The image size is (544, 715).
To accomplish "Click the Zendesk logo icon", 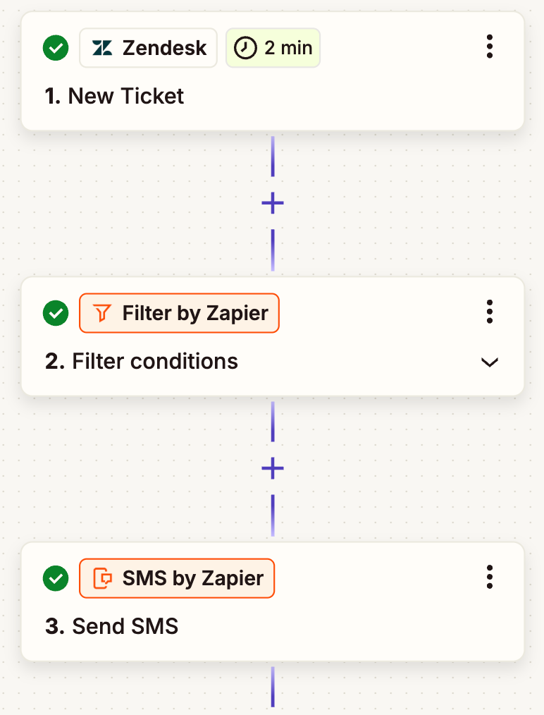I will (103, 48).
